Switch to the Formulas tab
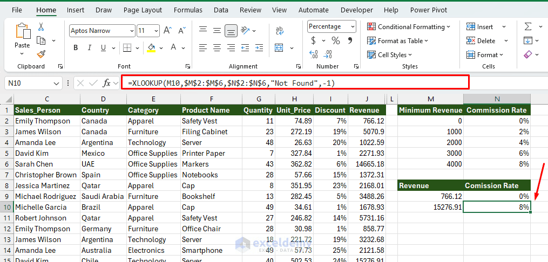This screenshot has height=262, width=548. pyautogui.click(x=188, y=10)
